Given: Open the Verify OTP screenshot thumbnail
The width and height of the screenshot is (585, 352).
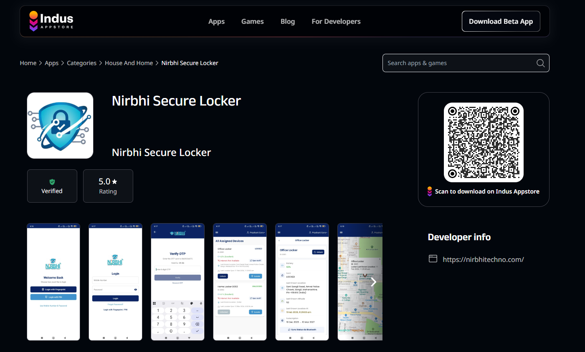Looking at the screenshot, I should (177, 282).
